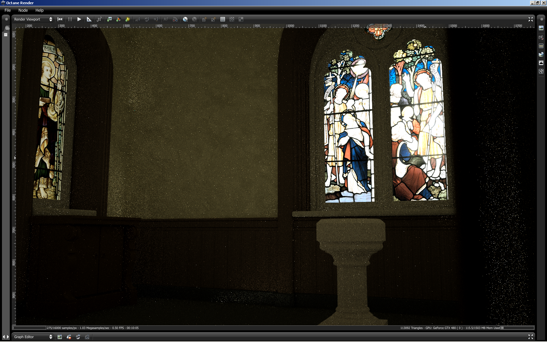Maximize the Render Viewport panel with the arrows icon
The width and height of the screenshot is (547, 342).
531,19
